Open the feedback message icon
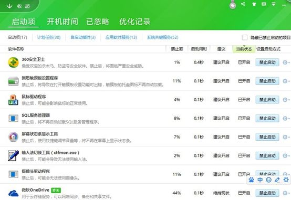Viewport: 291px width, 200px height. [264, 4]
